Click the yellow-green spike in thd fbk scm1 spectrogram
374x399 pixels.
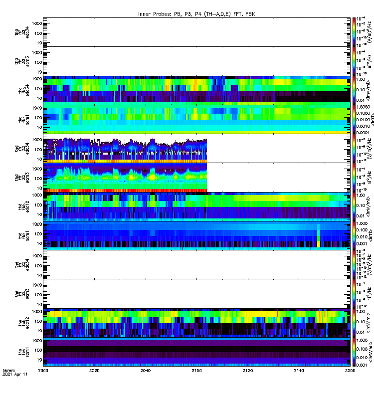click(319, 236)
